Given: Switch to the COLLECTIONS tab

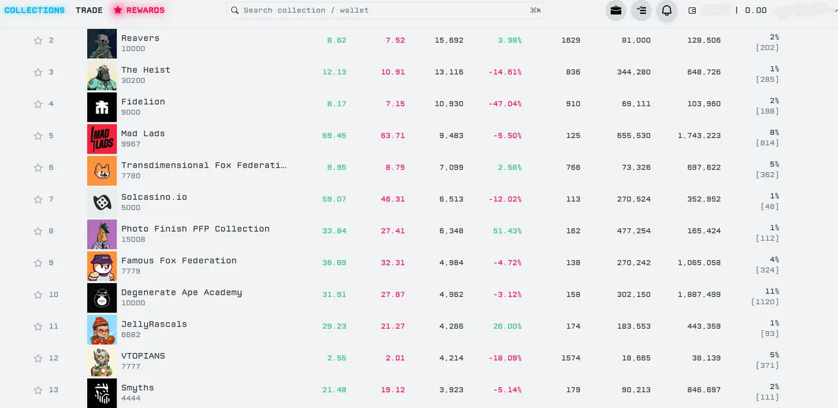Looking at the screenshot, I should pos(35,10).
